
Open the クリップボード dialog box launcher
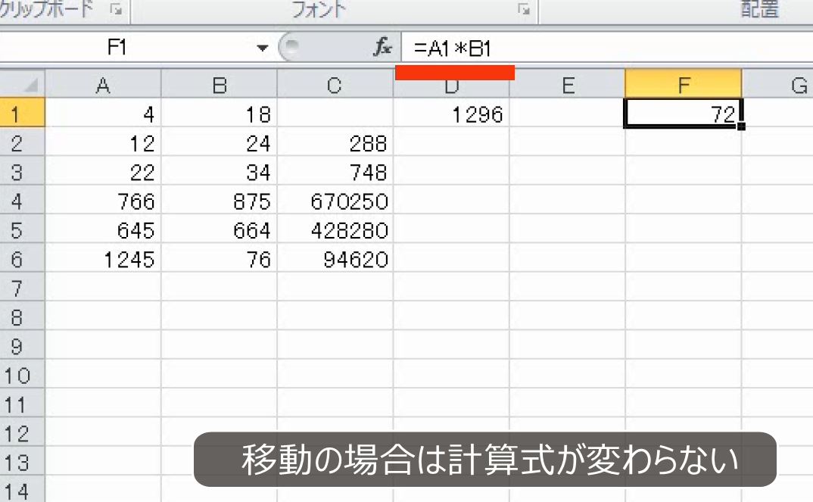pyautogui.click(x=114, y=10)
